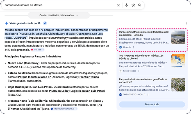Click the italic word nearshoring
The width and height of the screenshot is (191, 114).
[x=58, y=38]
